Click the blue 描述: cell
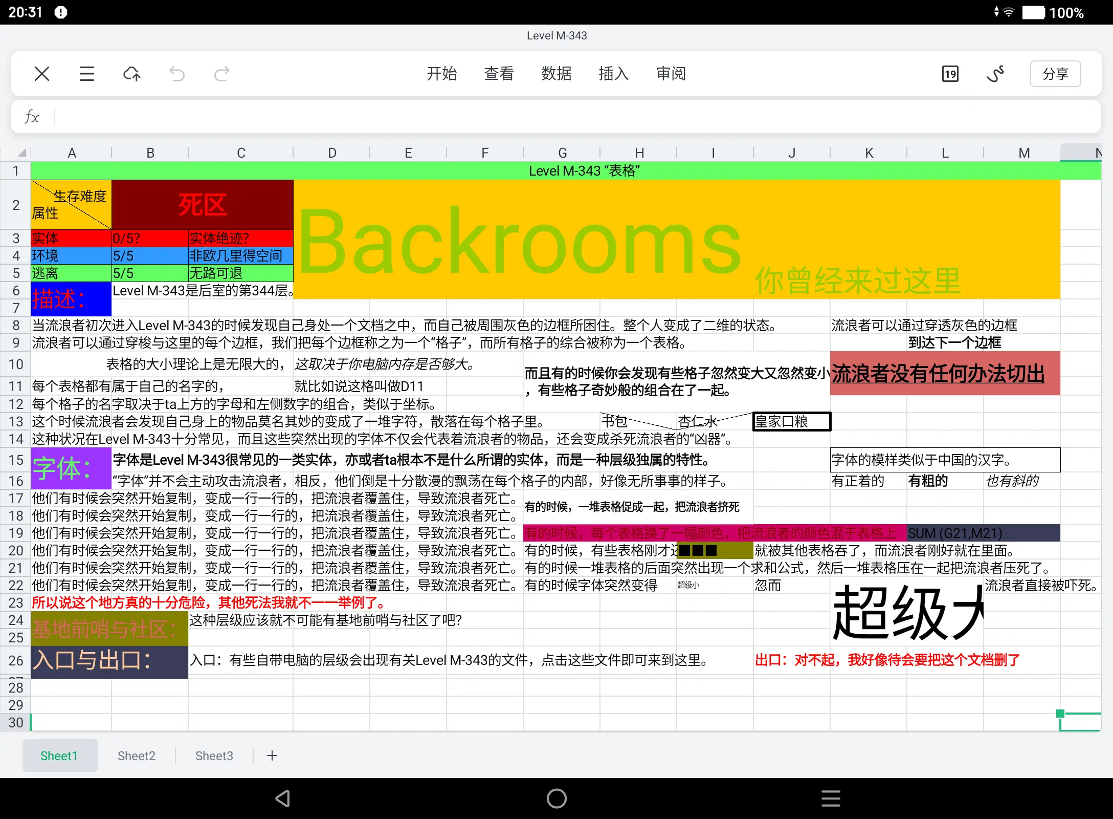The height and width of the screenshot is (819, 1113). pyautogui.click(x=72, y=299)
